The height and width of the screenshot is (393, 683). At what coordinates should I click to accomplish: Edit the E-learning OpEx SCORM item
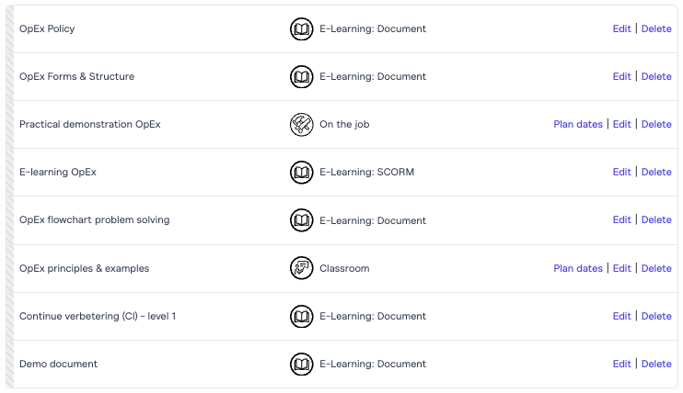tap(622, 173)
